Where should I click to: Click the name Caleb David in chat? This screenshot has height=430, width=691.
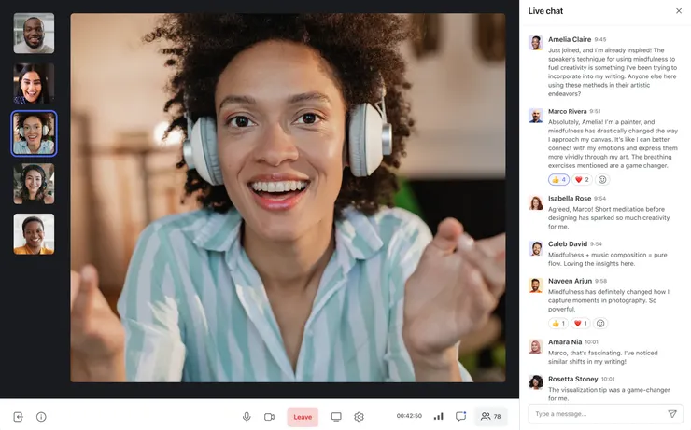[568, 243]
